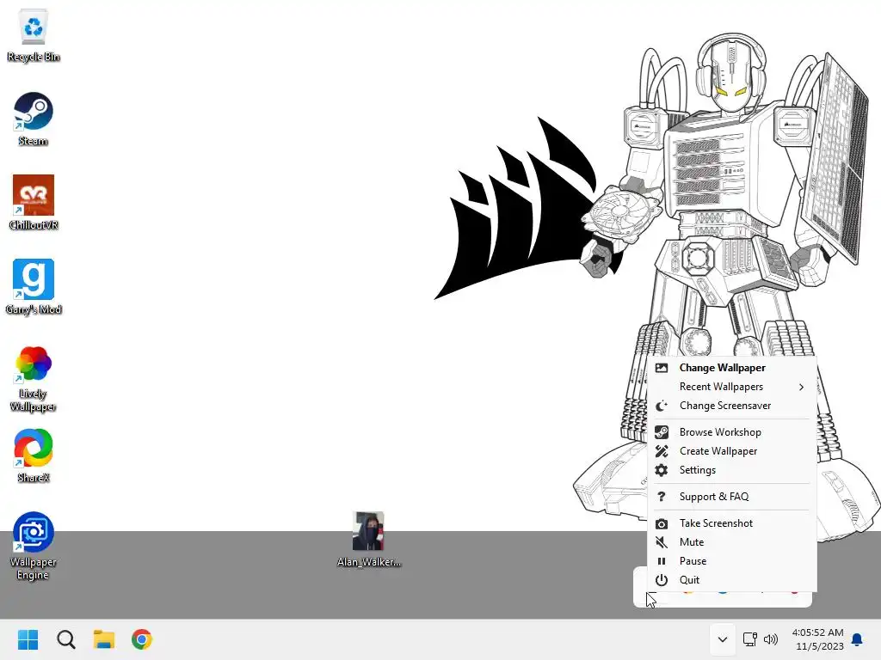Select Create Wallpaper menu entry
Screen dimensions: 881x660
point(731,451)
